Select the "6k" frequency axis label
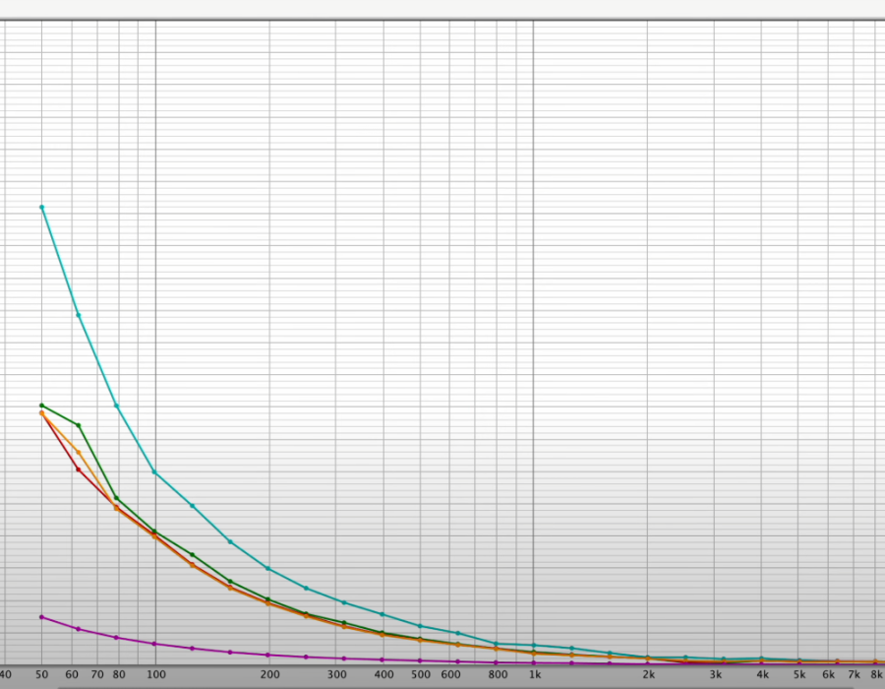This screenshot has height=689, width=885. click(x=829, y=674)
